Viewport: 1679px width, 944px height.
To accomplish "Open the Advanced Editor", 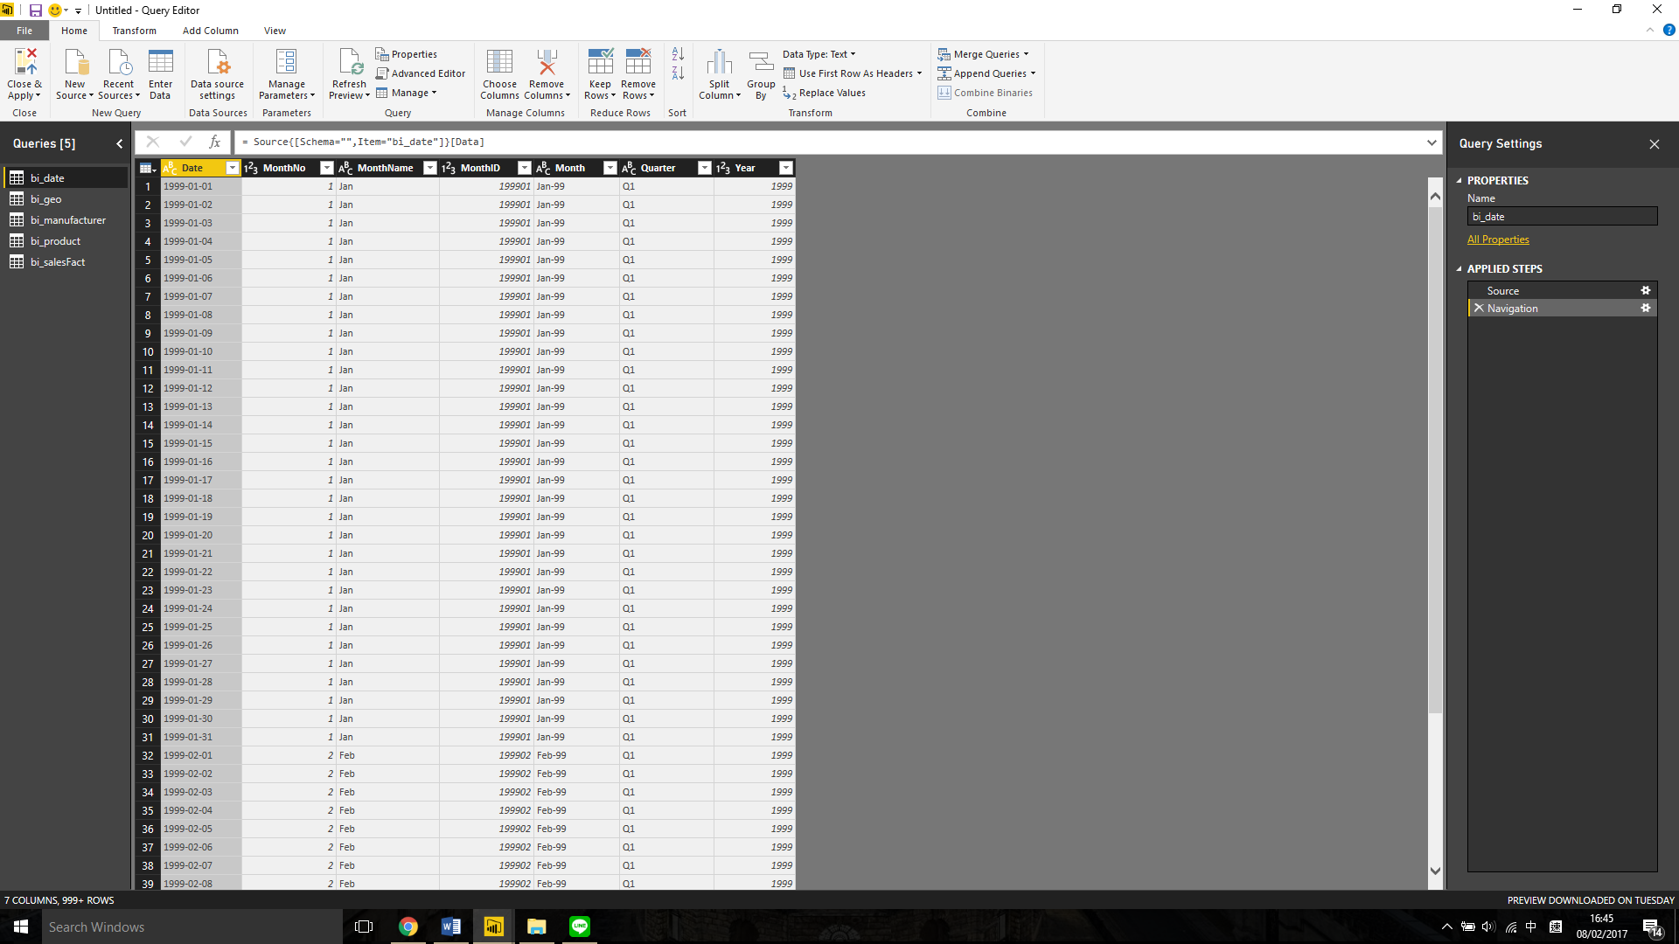I will click(x=421, y=73).
